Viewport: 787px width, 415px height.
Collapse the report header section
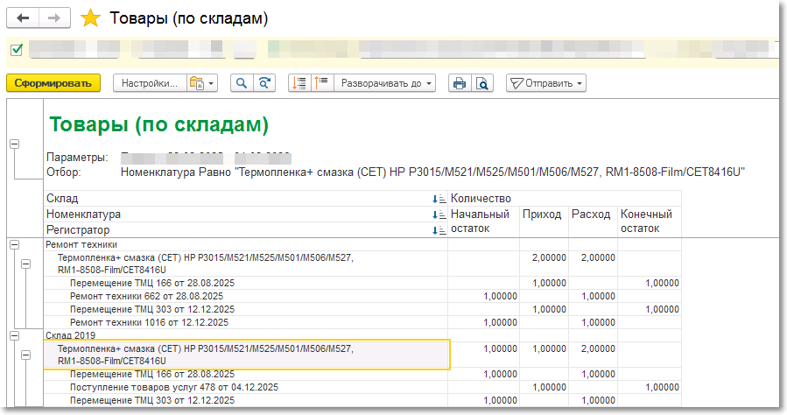tap(13, 144)
